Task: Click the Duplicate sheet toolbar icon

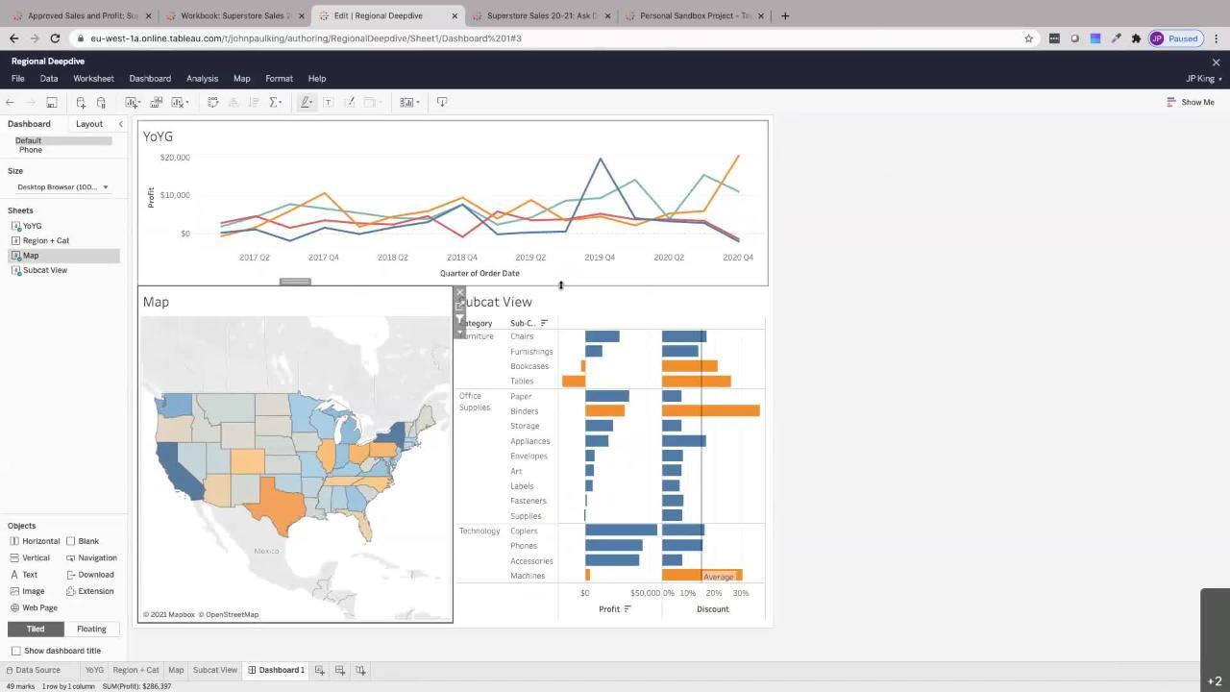Action: [x=156, y=102]
